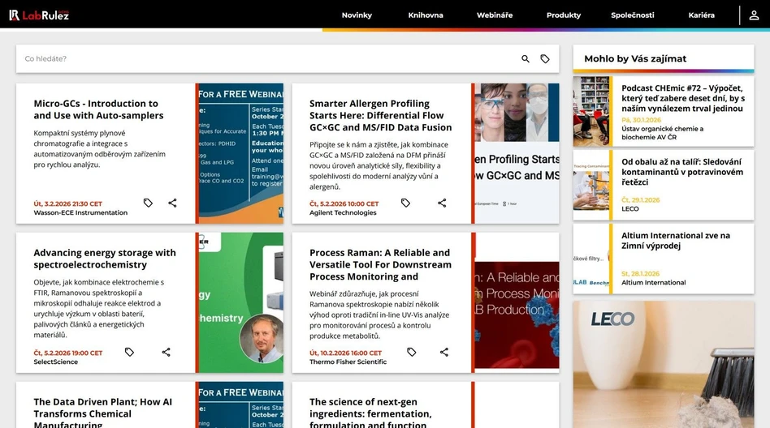Click tag icon on Micro-GCs card
Screen dimensions: 770x428
click(x=148, y=203)
